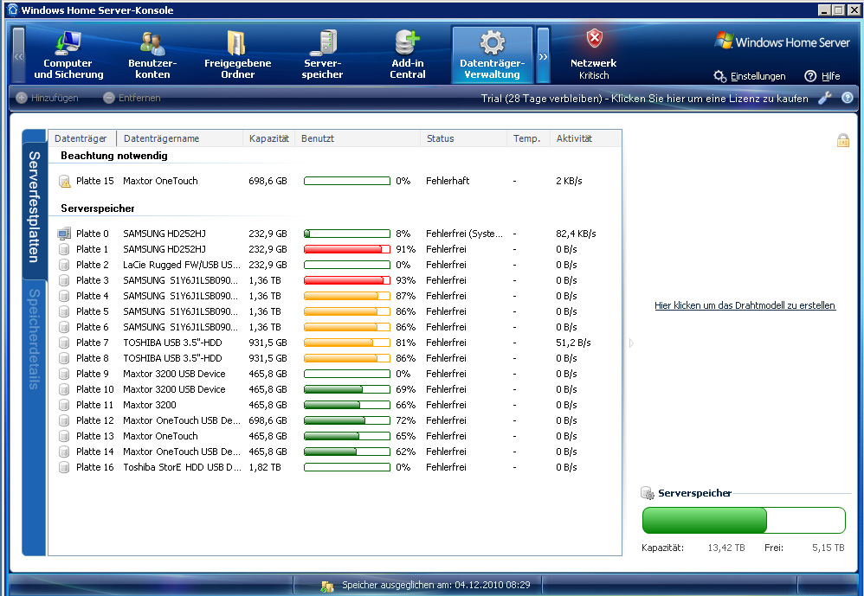Click disk icon of Platte 12

(x=64, y=420)
